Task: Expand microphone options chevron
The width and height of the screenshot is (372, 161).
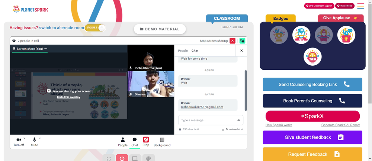Action: (40, 138)
